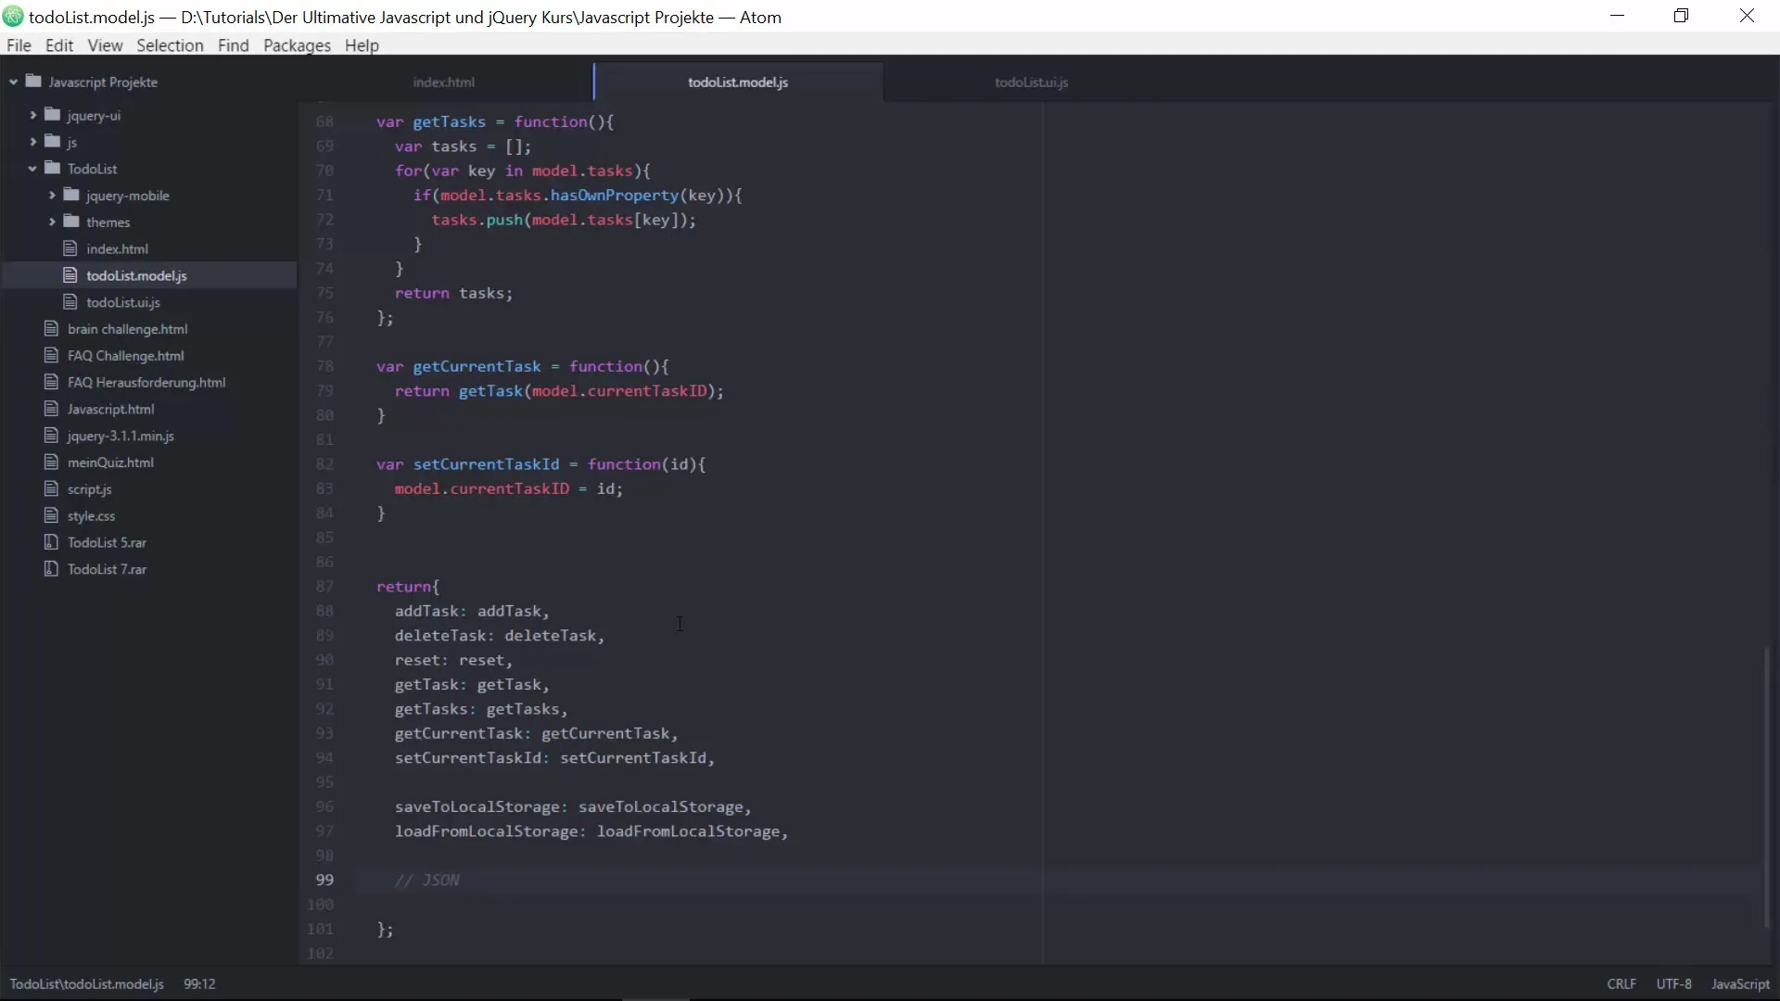This screenshot has height=1001, width=1780.
Task: Click the meinQuiz.html file icon
Action: click(51, 462)
